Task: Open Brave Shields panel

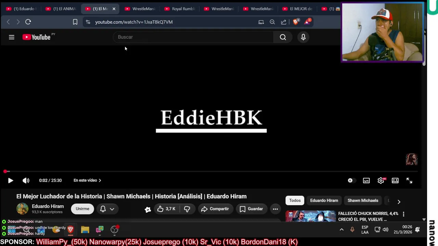Action: tap(296, 22)
